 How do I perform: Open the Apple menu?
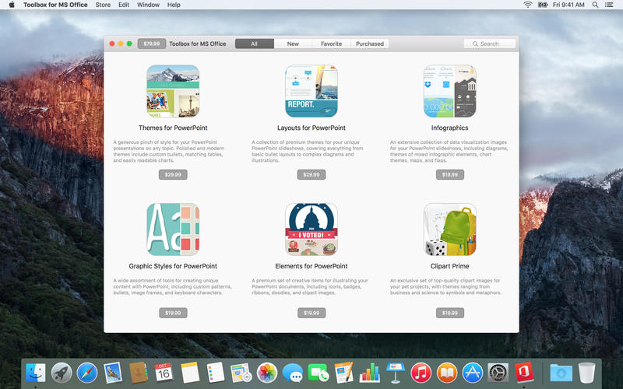(x=12, y=5)
